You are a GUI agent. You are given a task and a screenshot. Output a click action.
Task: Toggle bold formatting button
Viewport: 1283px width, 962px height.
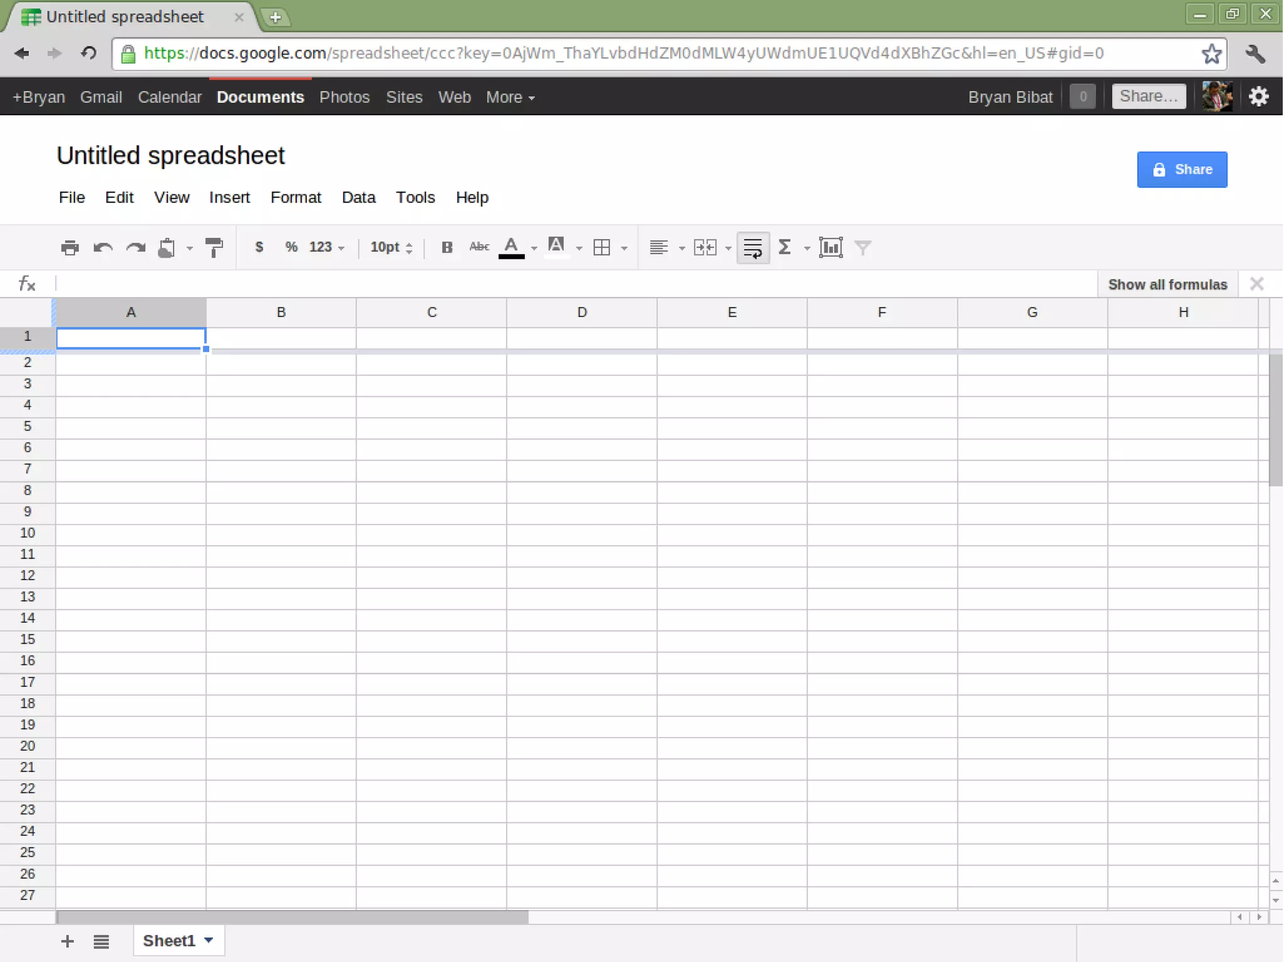click(447, 248)
